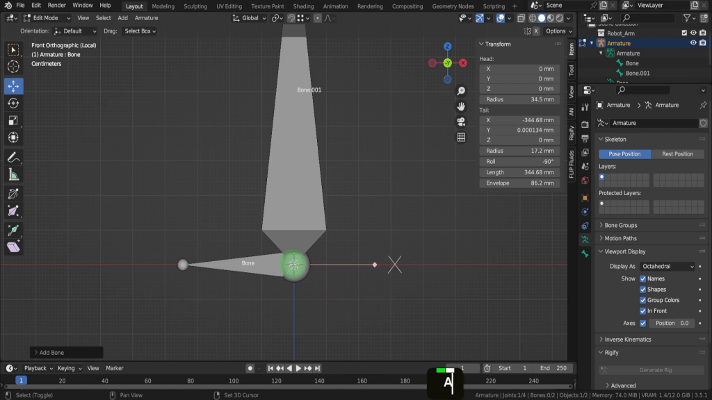The height and width of the screenshot is (400, 712).
Task: Open the Edit Mode dropdown
Action: (45, 18)
